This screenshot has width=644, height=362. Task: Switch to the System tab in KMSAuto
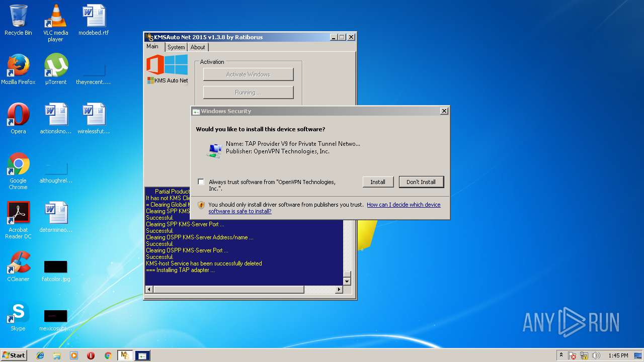(x=176, y=47)
